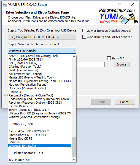Image resolution: width=140 pixels, height=165 pixels.
Task: Close the YUMI setup window
Action: 132,5
